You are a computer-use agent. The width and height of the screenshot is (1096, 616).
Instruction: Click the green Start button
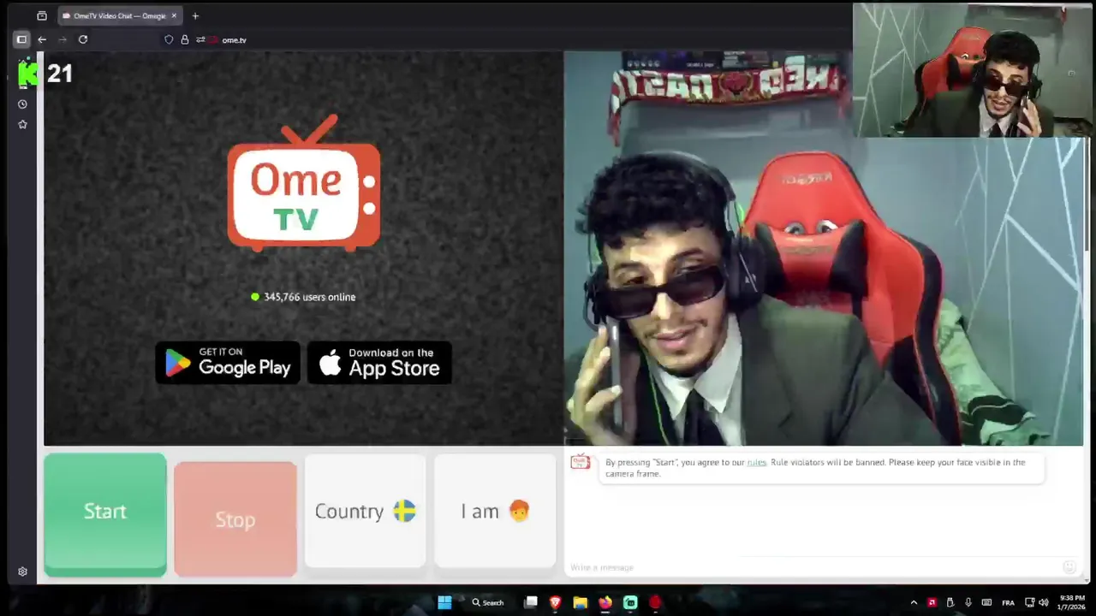pyautogui.click(x=105, y=513)
